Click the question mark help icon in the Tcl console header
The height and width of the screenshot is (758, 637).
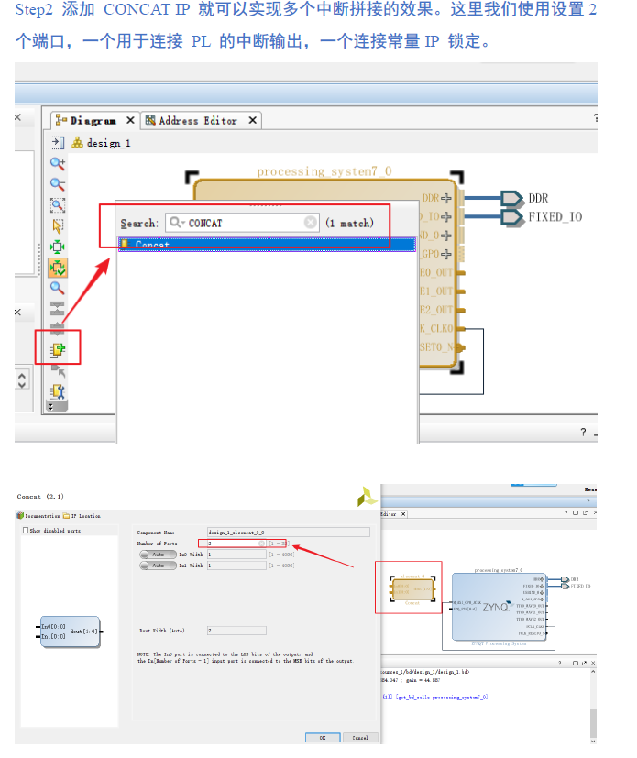pyautogui.click(x=560, y=664)
